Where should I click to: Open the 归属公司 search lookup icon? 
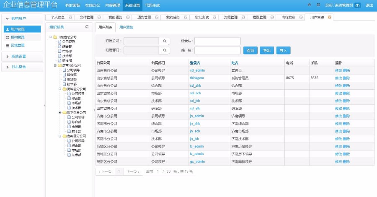tap(165, 41)
